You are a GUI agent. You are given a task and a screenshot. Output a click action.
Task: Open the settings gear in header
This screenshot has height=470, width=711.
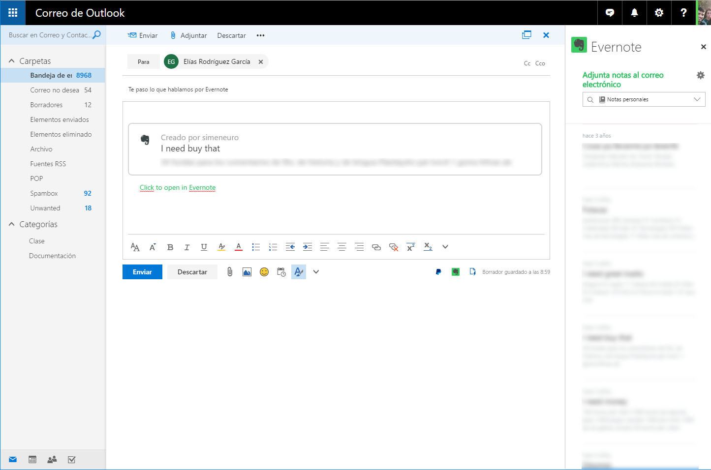coord(659,13)
